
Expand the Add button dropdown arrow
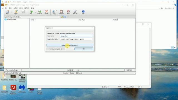tap(35, 12)
